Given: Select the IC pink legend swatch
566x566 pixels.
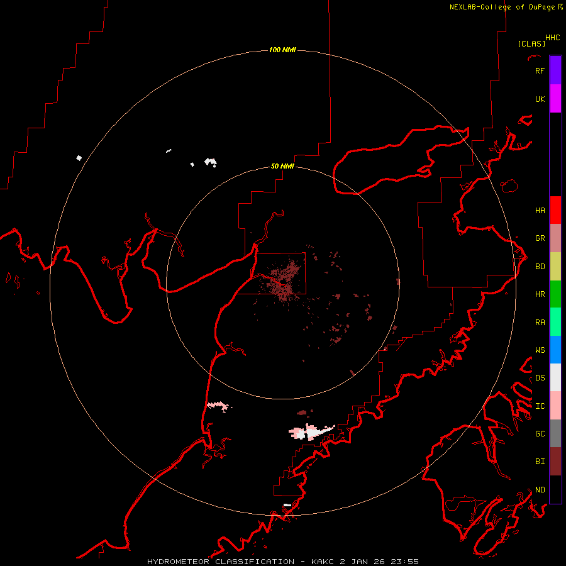Looking at the screenshot, I should click(x=555, y=406).
